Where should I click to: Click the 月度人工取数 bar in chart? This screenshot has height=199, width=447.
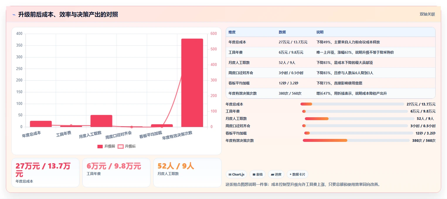tap(101, 121)
